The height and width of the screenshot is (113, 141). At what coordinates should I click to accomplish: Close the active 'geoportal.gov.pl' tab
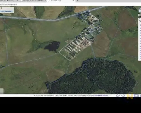coord(74,1)
